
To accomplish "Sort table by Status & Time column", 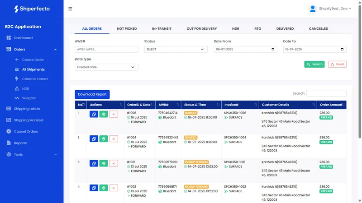I will (x=201, y=105).
